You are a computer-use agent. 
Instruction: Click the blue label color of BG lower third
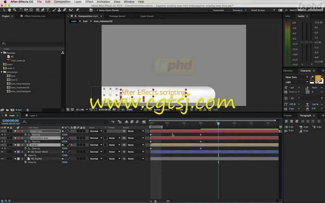(18, 152)
